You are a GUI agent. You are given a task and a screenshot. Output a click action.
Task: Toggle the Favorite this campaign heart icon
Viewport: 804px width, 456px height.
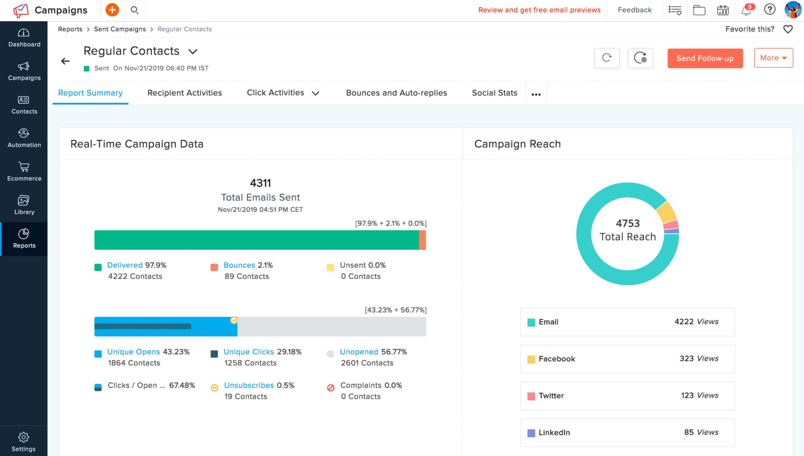pos(789,29)
